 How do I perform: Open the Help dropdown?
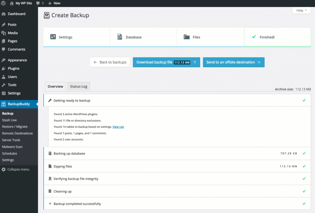(x=301, y=10)
